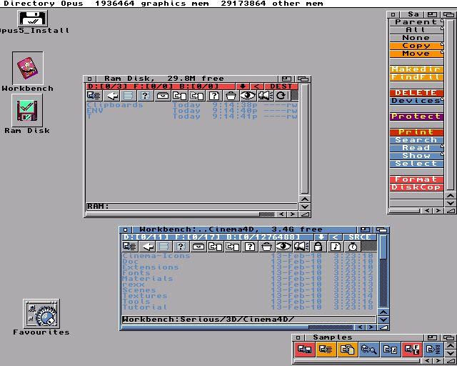457x366 pixels.
Task: Click None in the button bank
Action: pyautogui.click(x=416, y=38)
